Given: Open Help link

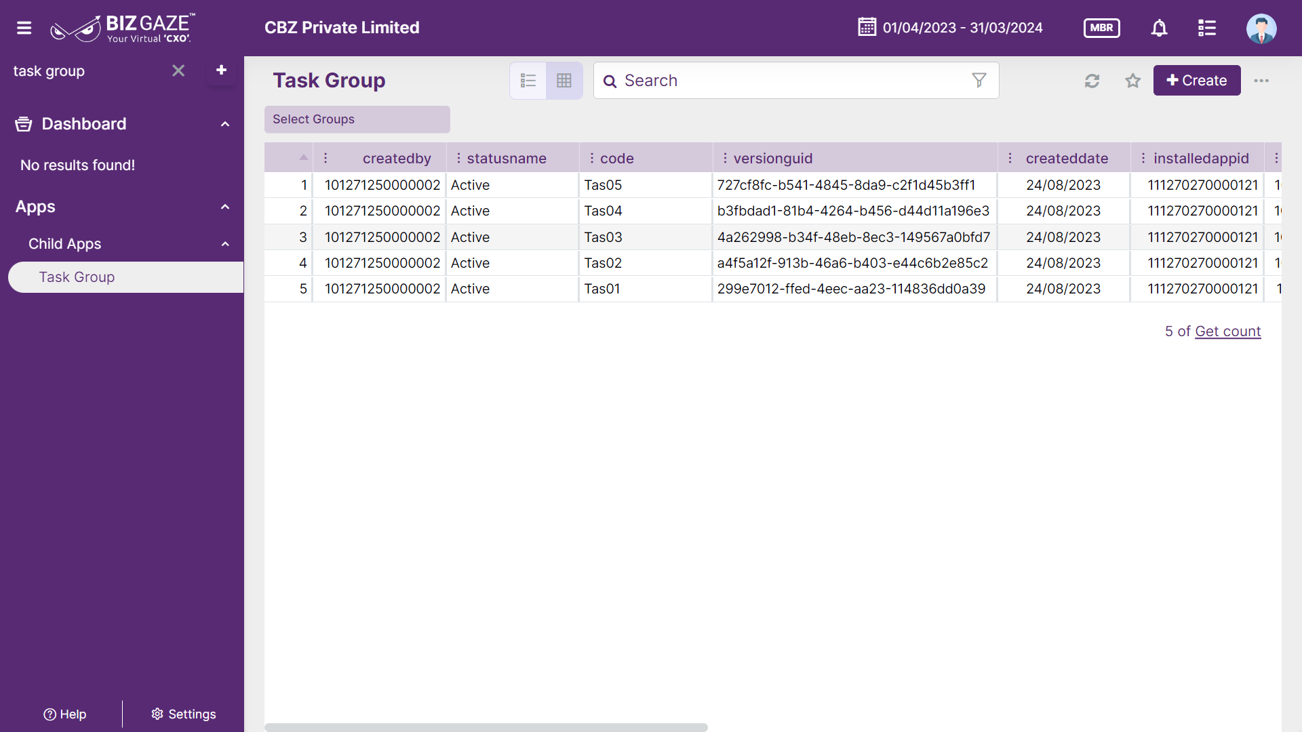Looking at the screenshot, I should click(x=65, y=714).
